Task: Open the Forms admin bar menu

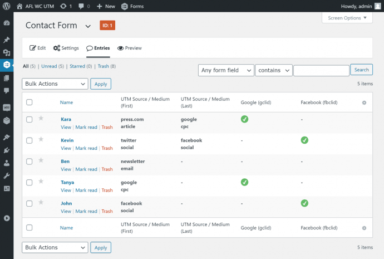Action: [132, 6]
